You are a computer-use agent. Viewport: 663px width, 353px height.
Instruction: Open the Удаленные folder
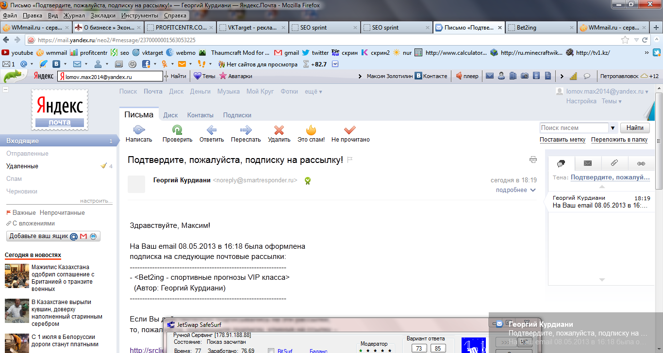coord(22,166)
